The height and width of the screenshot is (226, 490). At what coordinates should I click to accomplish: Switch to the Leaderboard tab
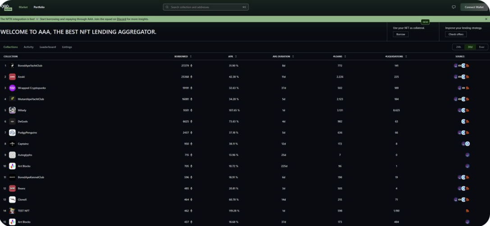pyautogui.click(x=48, y=47)
